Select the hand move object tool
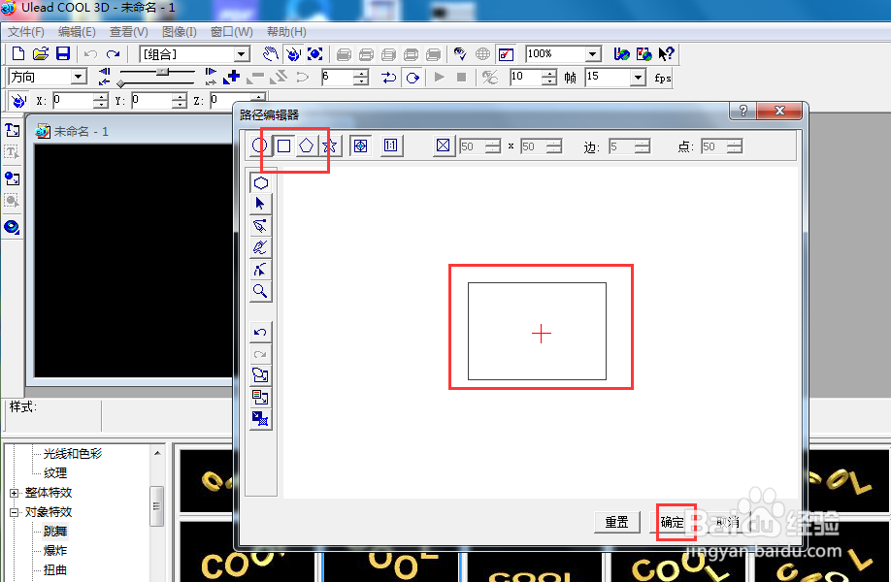The image size is (891, 582). coord(271,54)
